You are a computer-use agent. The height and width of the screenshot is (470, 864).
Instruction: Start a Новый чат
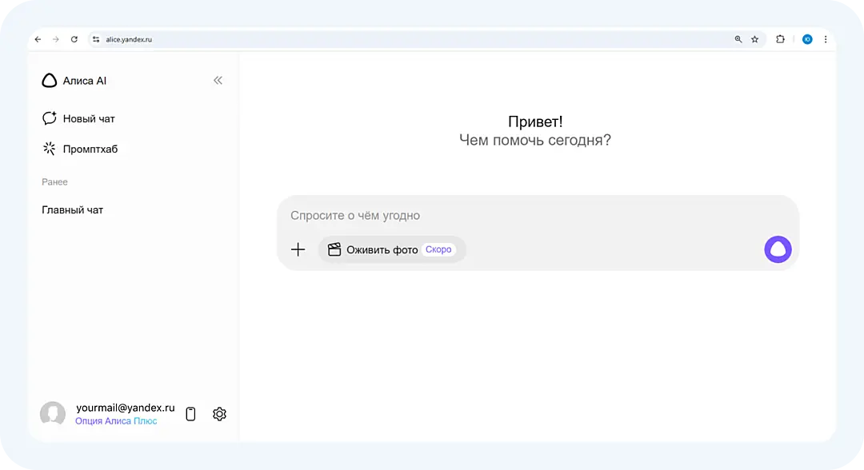tap(78, 118)
